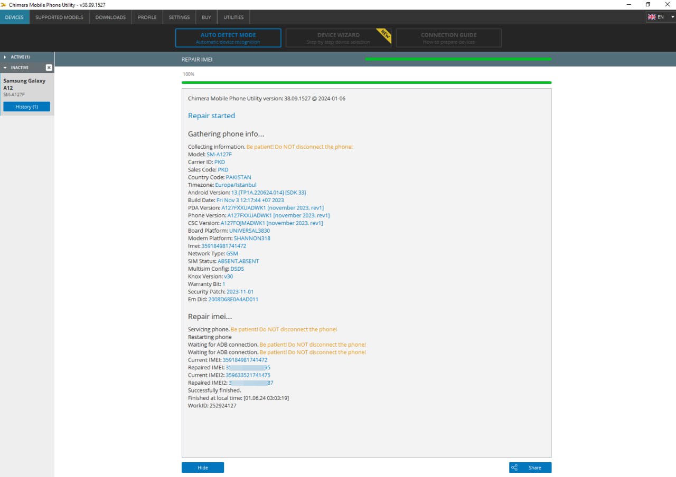Viewport: 676px width, 477px height.
Task: Click the share icon on Share button
Action: 514,468
